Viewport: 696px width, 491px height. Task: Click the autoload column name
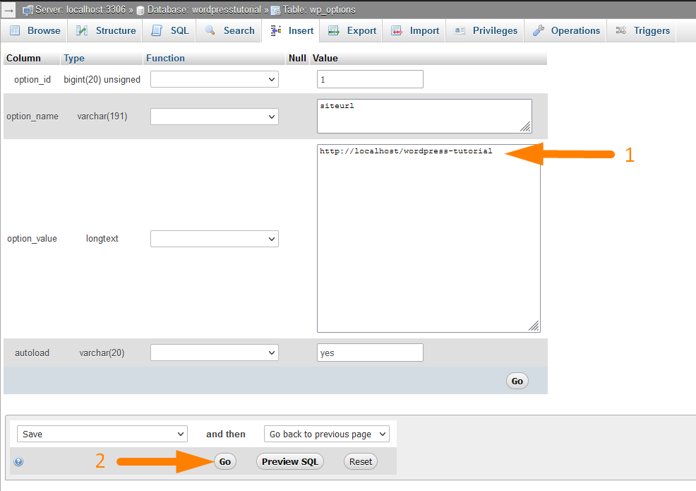pyautogui.click(x=32, y=353)
